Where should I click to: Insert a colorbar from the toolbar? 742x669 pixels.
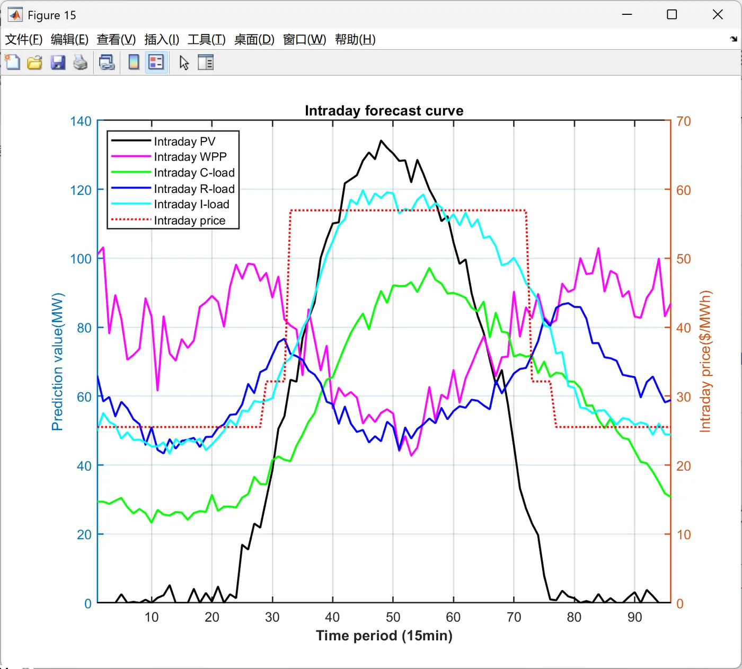click(x=134, y=63)
